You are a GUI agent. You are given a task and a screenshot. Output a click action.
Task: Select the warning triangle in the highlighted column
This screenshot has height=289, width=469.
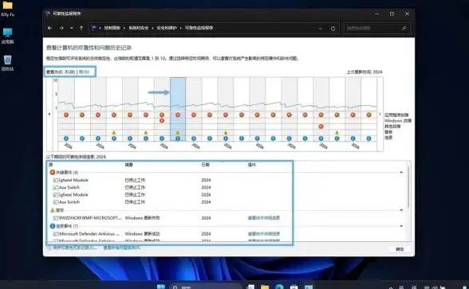click(x=178, y=132)
